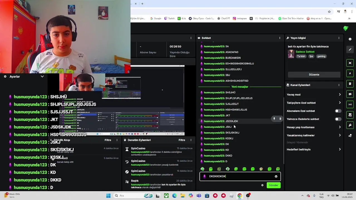Click the Windows taskbar search box

click(133, 196)
